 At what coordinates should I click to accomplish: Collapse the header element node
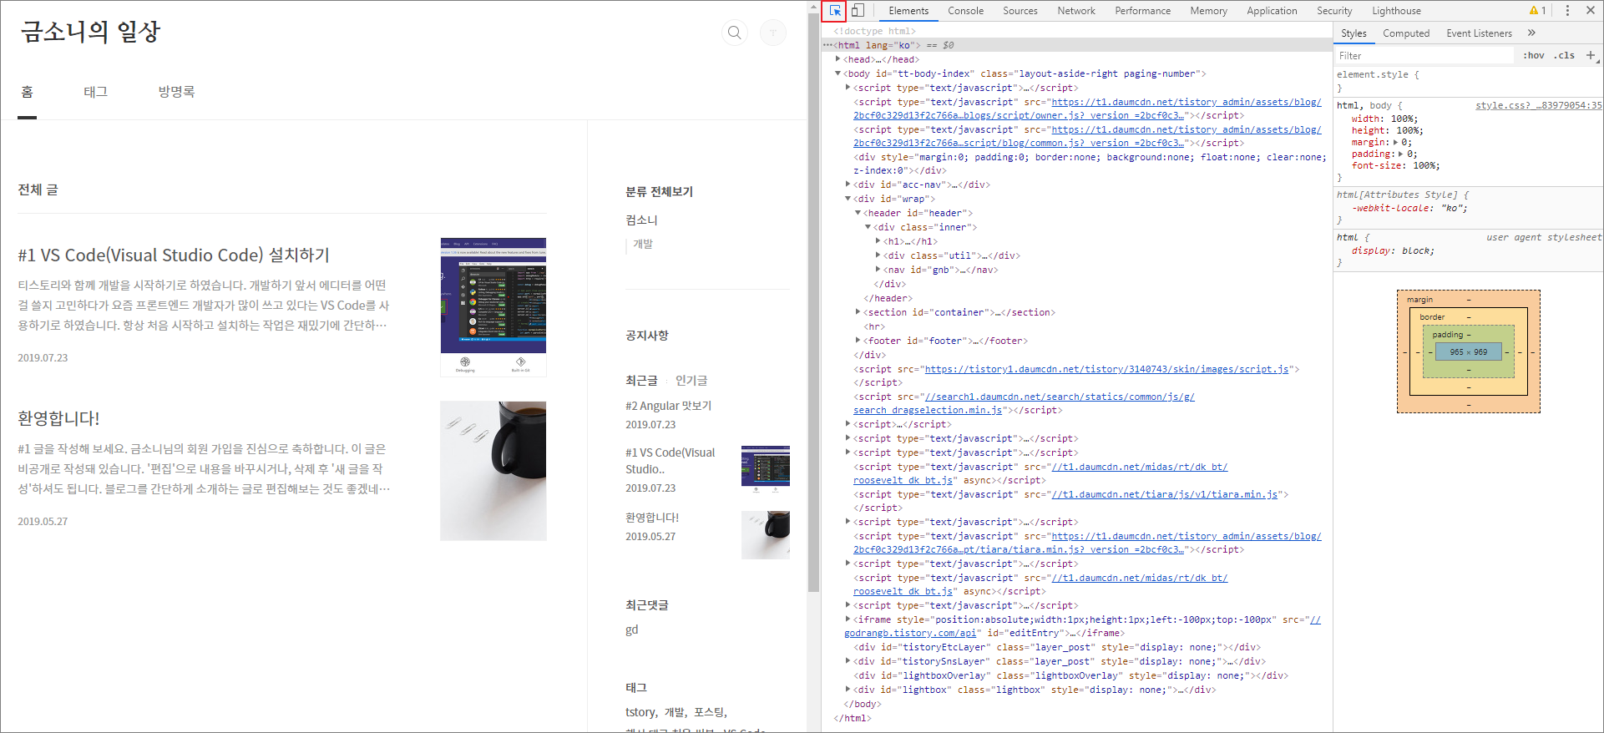858,213
